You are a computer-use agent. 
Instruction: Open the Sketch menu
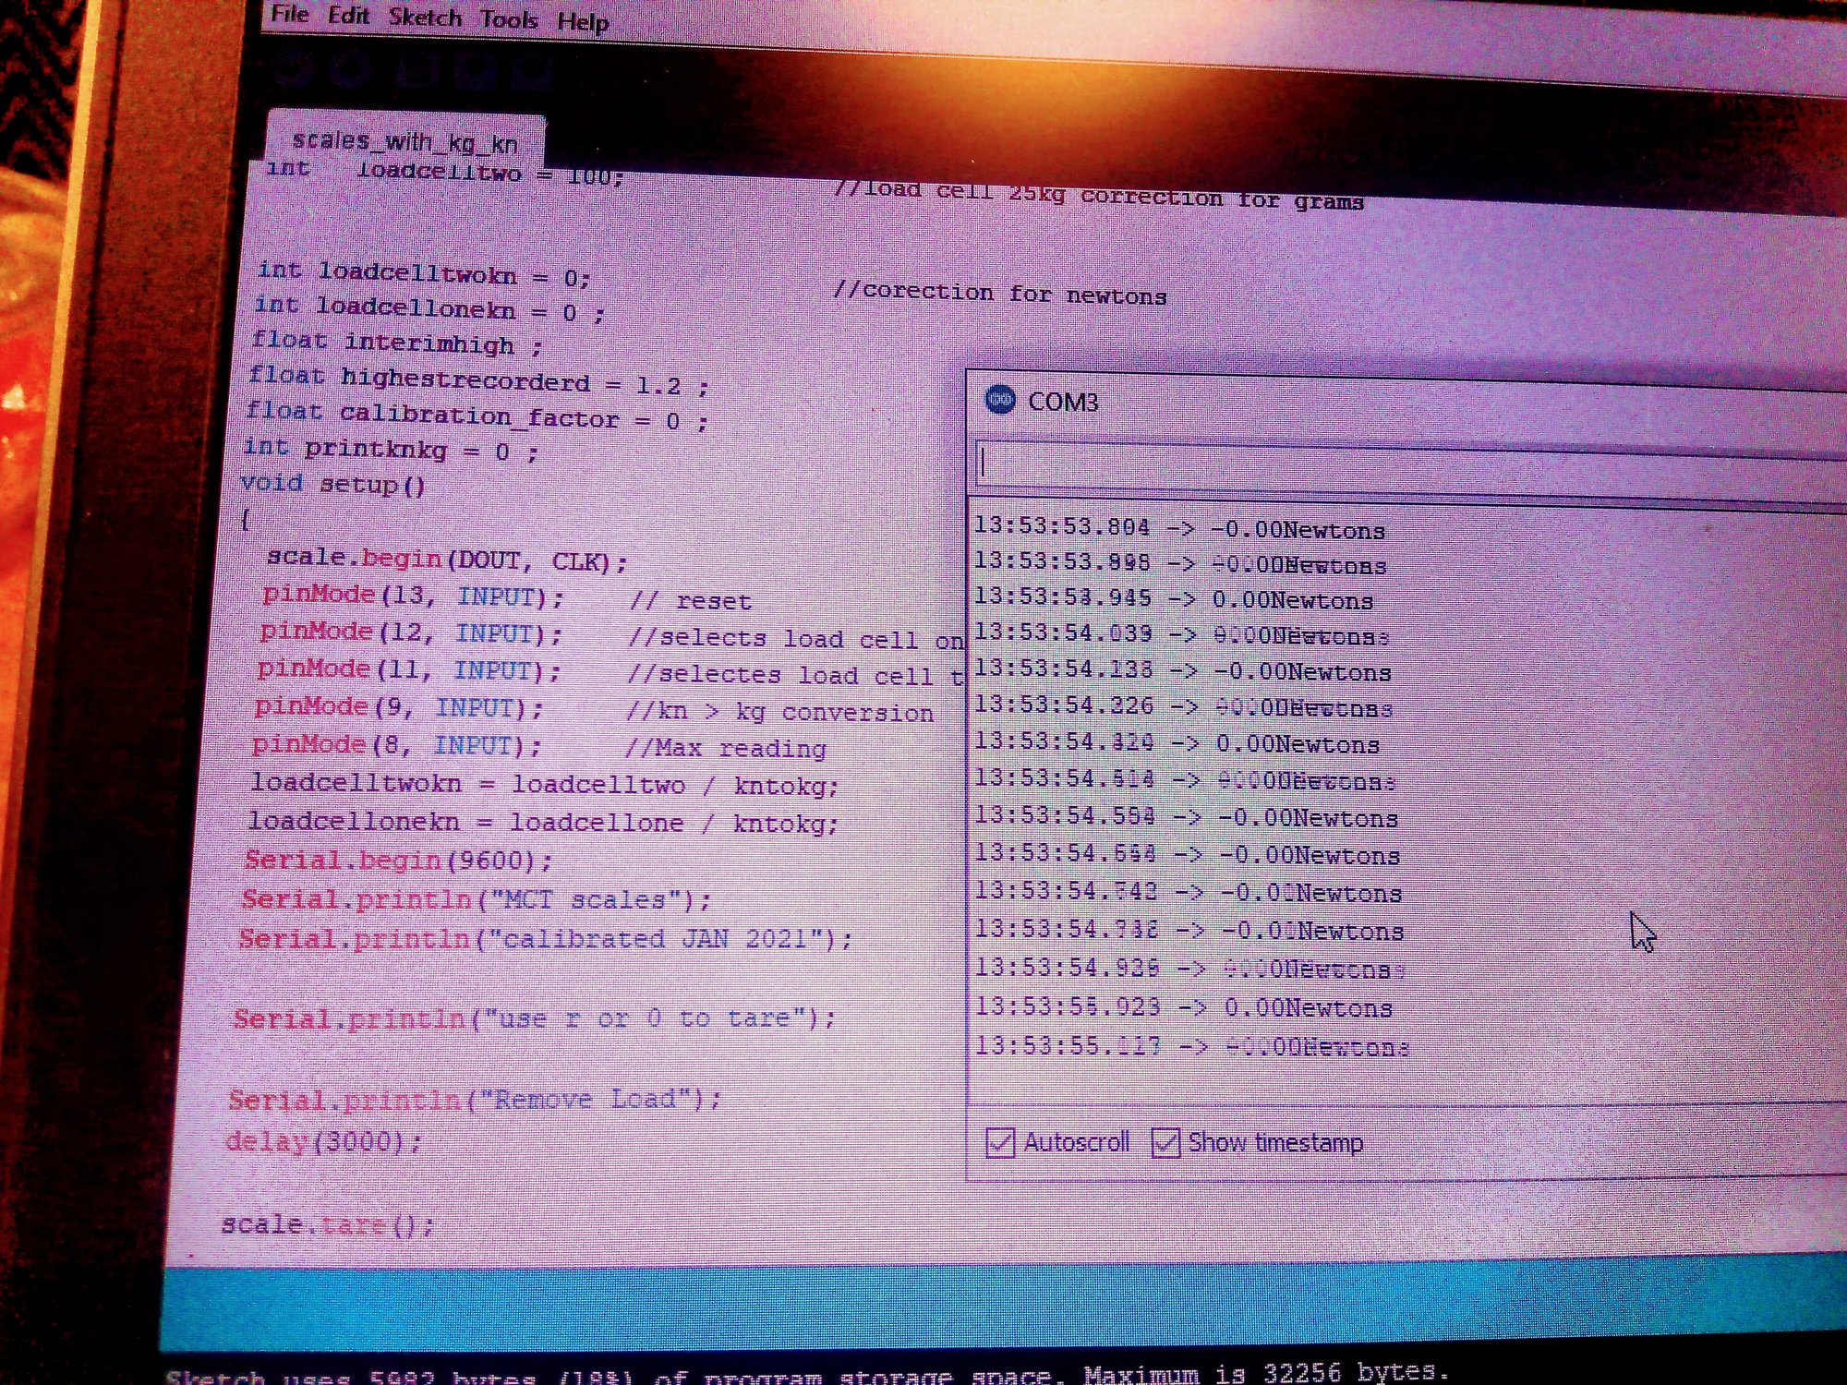pos(425,18)
